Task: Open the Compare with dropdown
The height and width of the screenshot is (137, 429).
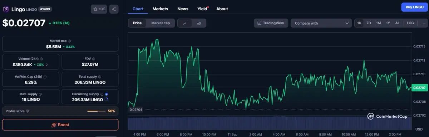Action: coord(321,23)
